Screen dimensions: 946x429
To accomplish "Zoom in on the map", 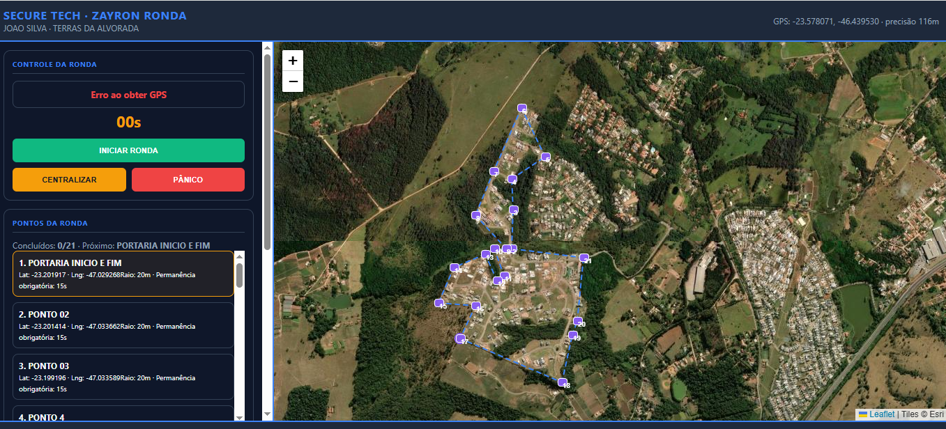I will (293, 61).
